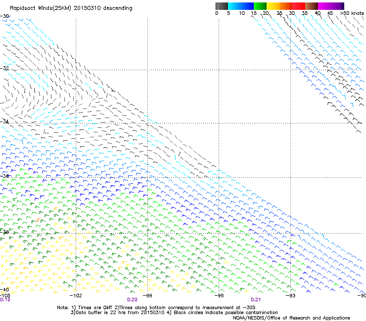Click the legend label '15'

tap(254, 13)
